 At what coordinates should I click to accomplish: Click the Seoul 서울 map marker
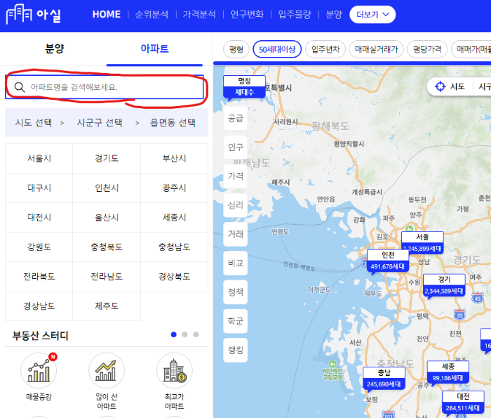point(422,242)
